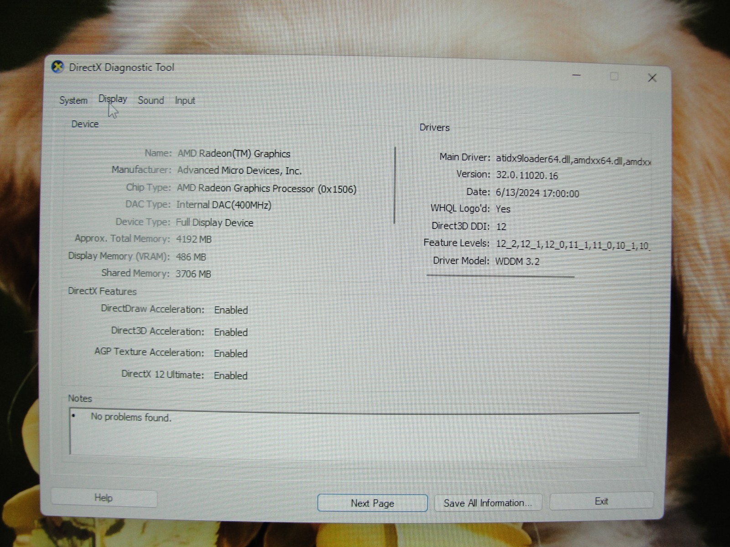Viewport: 730px width, 547px height.
Task: Click the 'Main Driver:' label
Action: point(465,157)
